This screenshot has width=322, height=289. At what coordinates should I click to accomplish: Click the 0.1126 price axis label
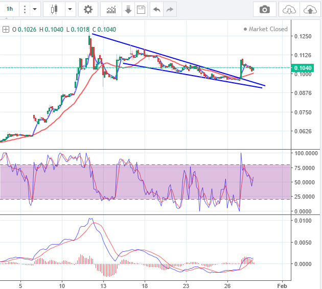pos(303,55)
